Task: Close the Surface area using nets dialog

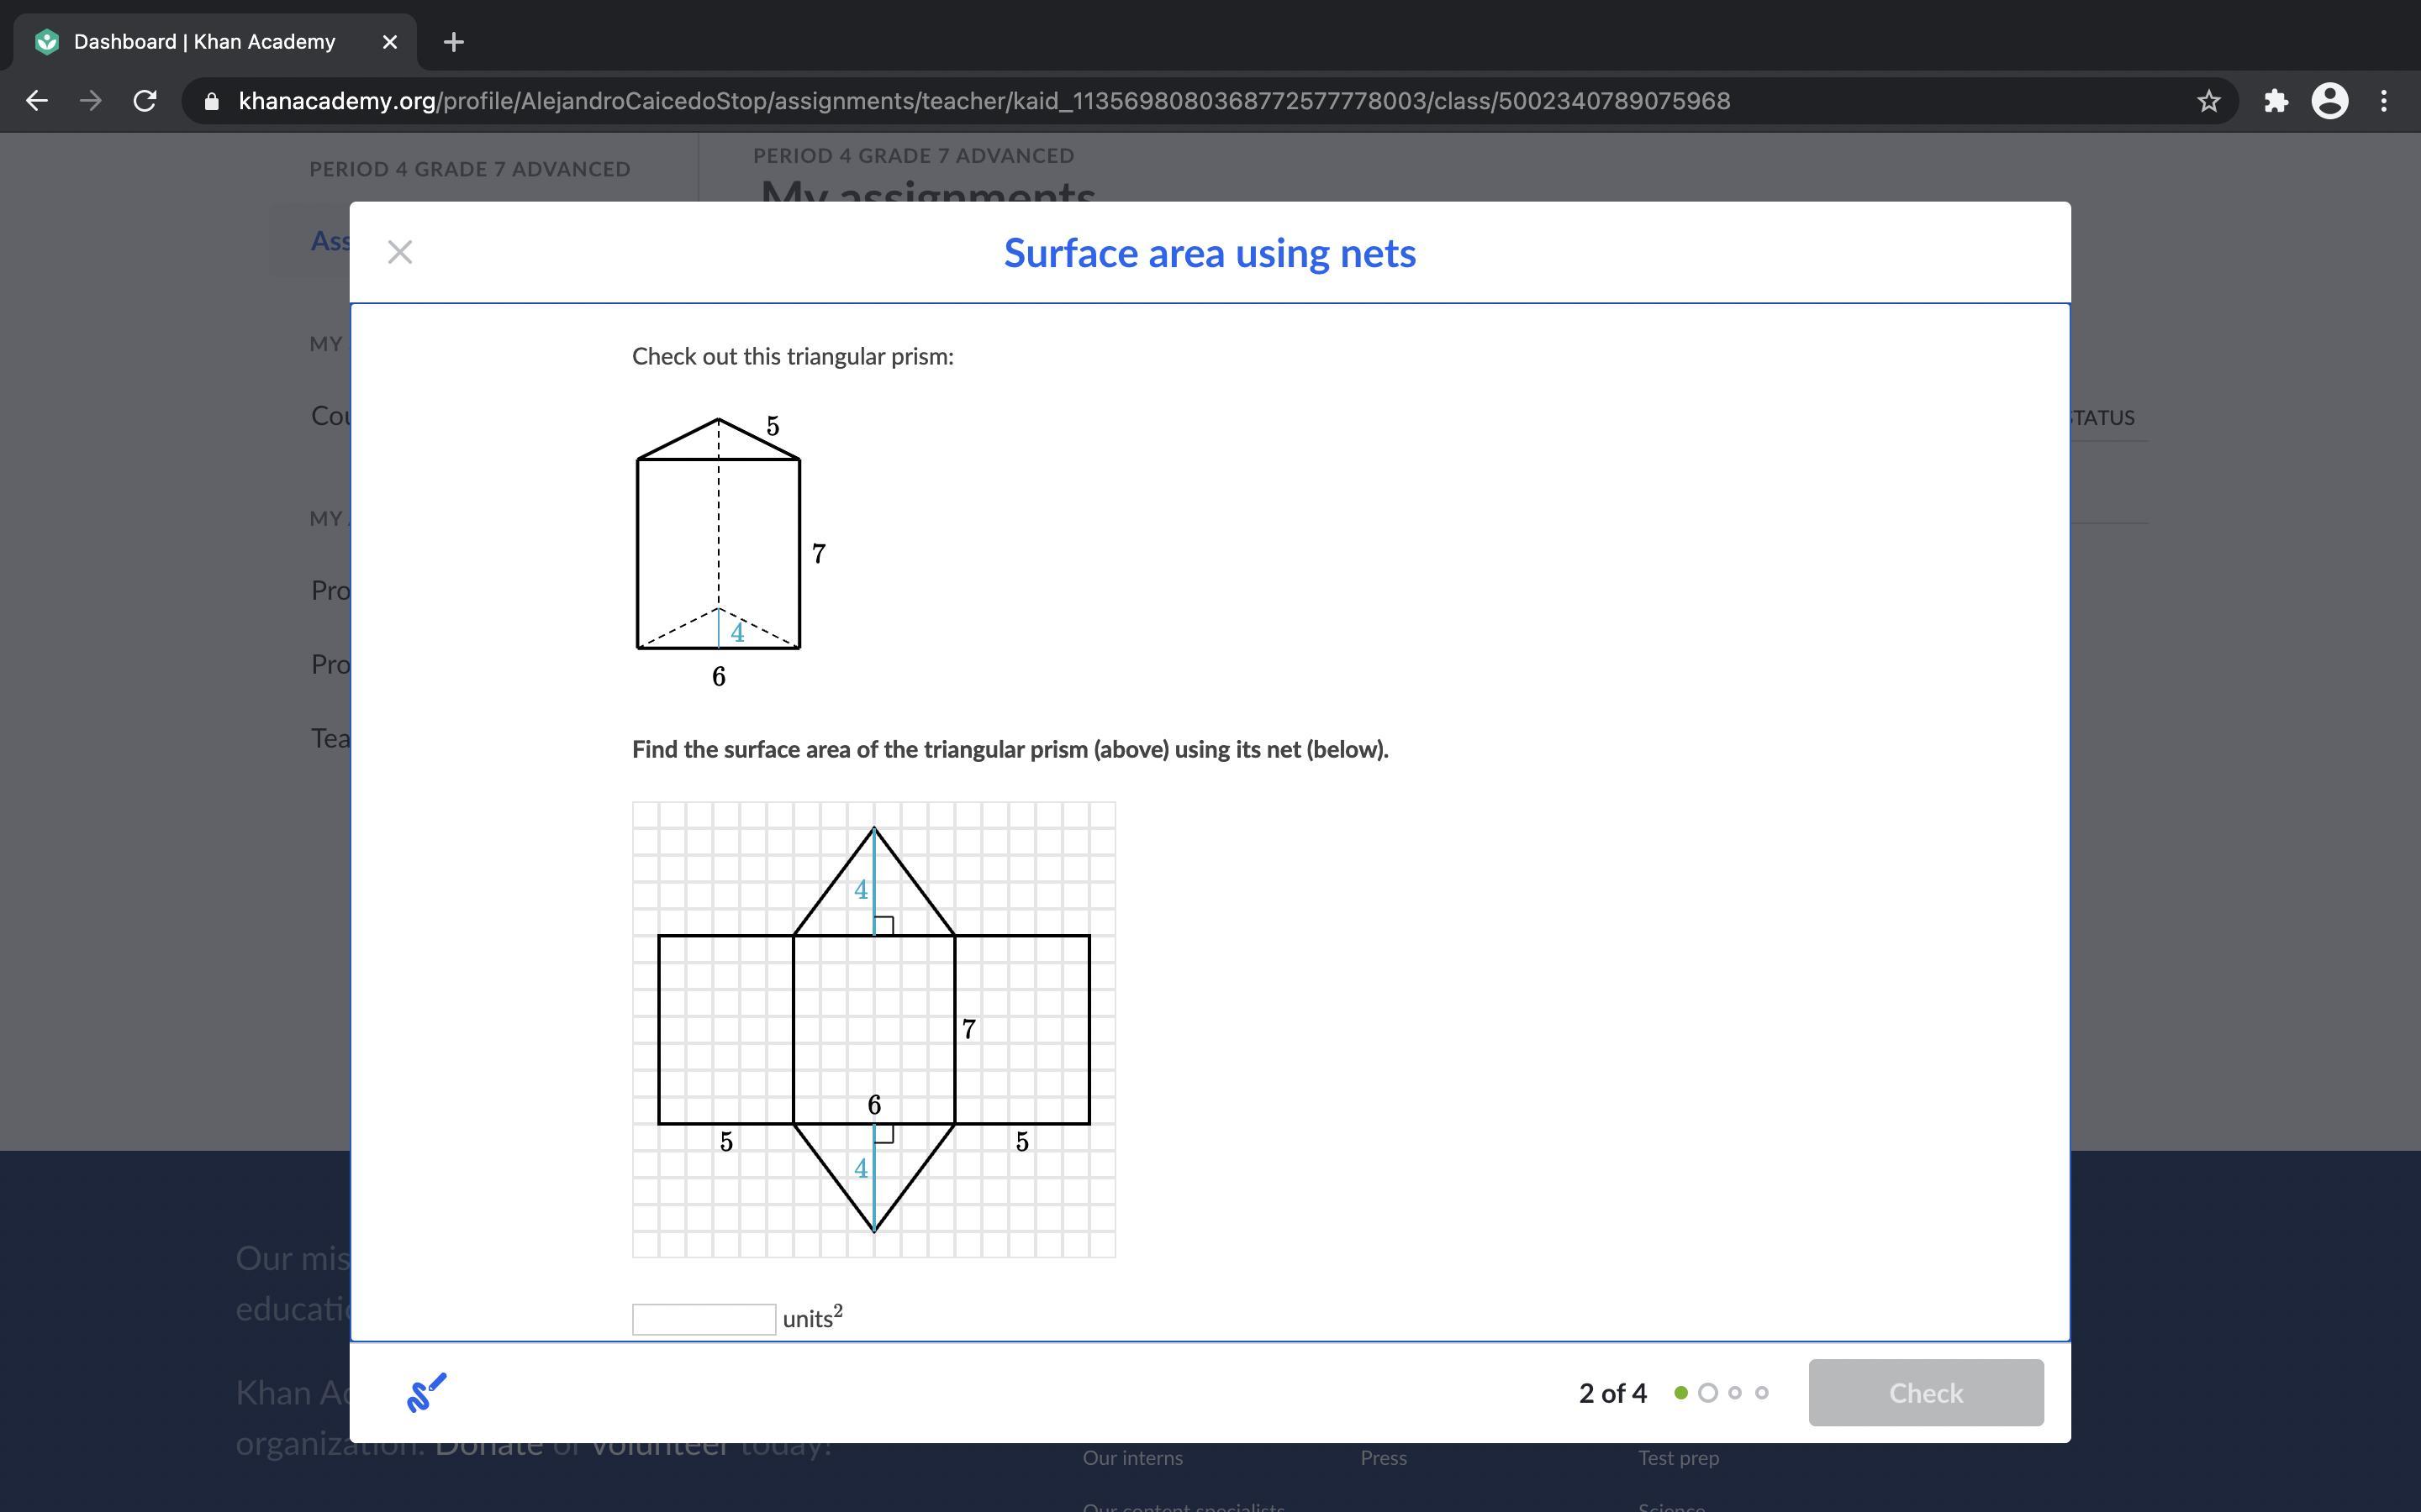Action: point(399,252)
